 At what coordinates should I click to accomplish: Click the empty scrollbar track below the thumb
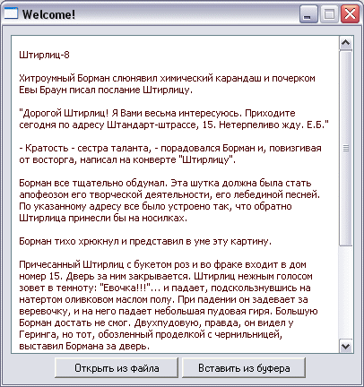pos(346,292)
